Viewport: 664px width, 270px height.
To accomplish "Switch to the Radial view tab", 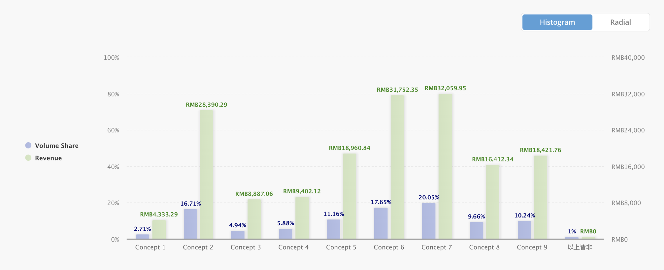I will (620, 22).
